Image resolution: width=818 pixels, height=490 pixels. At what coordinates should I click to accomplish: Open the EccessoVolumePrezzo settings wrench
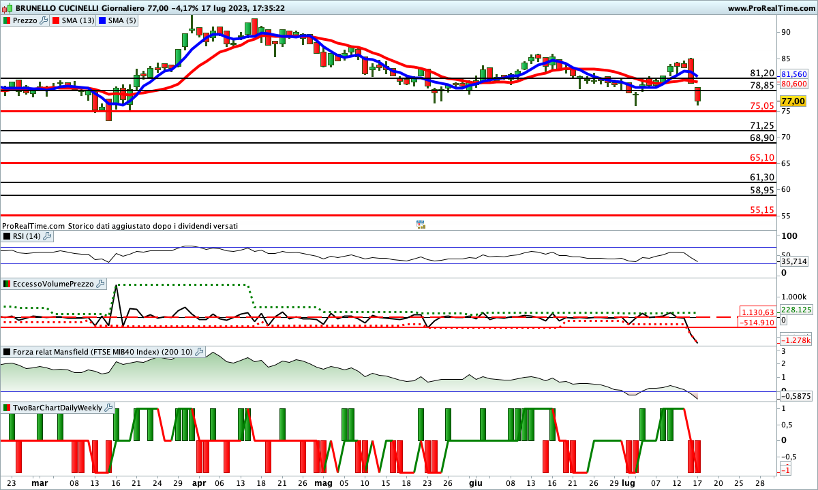(x=100, y=284)
